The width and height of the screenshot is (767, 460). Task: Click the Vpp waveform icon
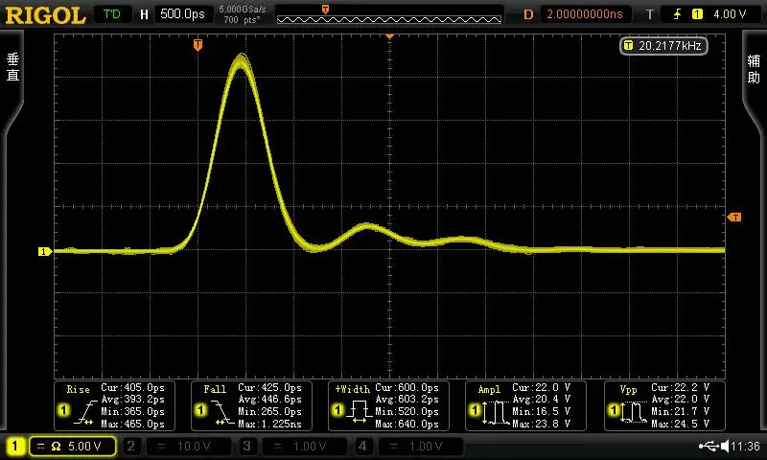635,413
